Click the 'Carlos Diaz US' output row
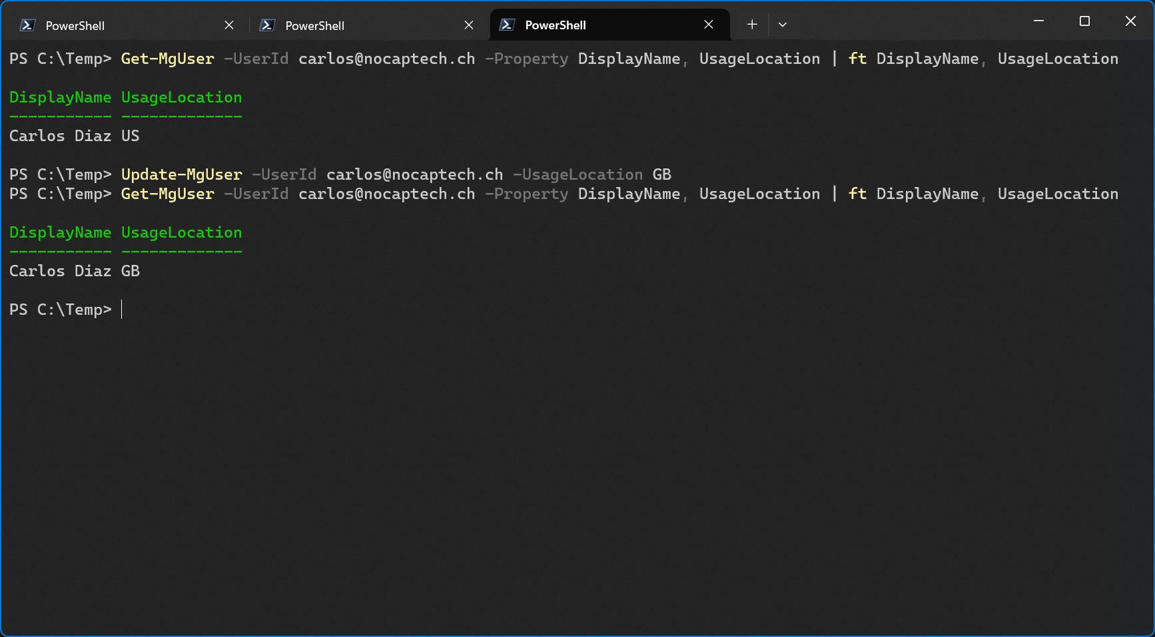 (75, 136)
